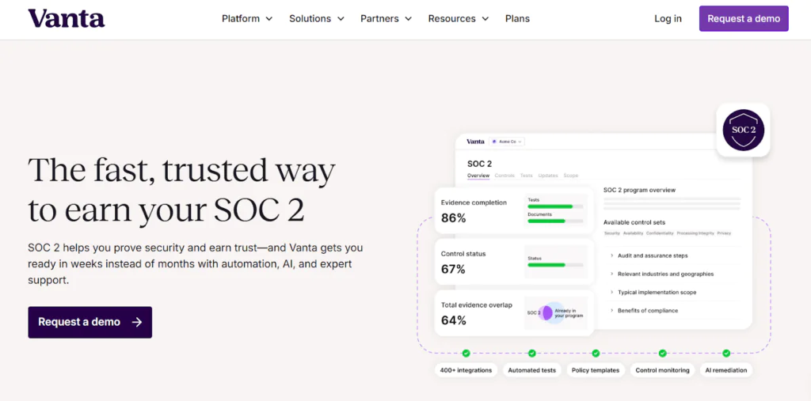
Task: Click the Status progress bar
Action: tap(555, 265)
